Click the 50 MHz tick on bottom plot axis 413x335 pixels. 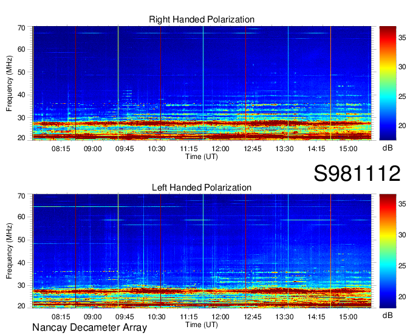click(x=21, y=240)
